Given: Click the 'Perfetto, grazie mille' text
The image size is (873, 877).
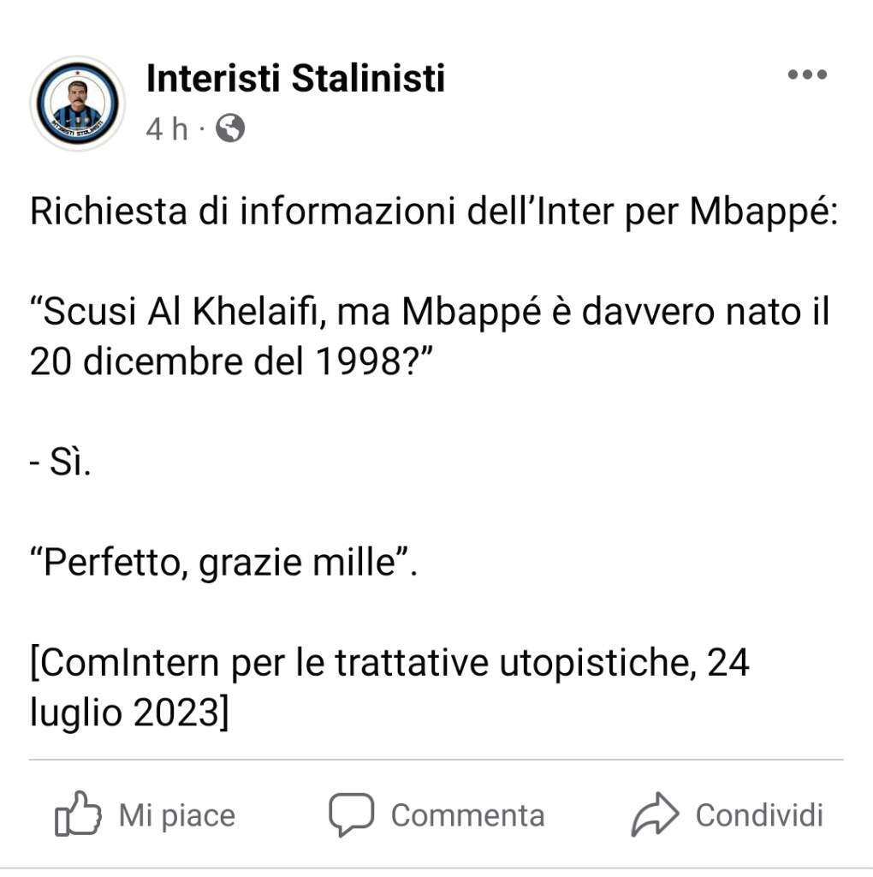Looking at the screenshot, I should 223,563.
